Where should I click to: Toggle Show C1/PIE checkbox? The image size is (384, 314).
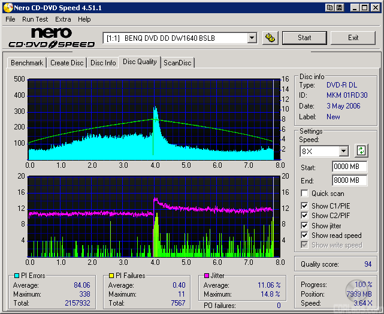[305, 206]
